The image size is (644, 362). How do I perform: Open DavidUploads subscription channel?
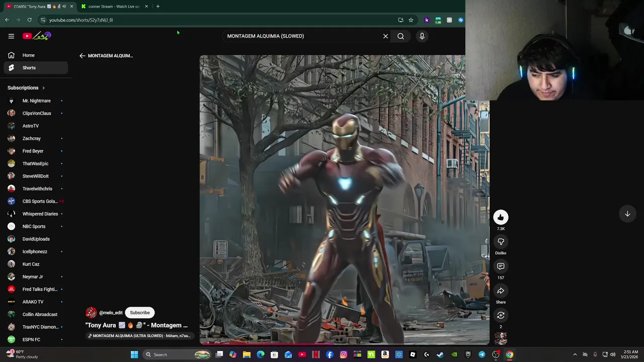tap(35, 239)
